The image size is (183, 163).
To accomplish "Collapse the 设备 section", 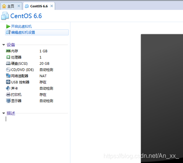I will 4,45.
